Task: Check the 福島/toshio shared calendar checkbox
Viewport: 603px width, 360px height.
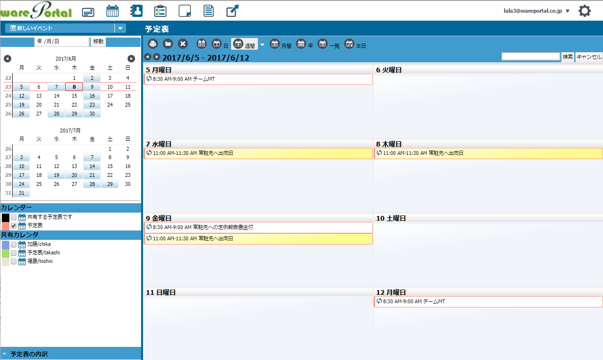Action: (14, 261)
